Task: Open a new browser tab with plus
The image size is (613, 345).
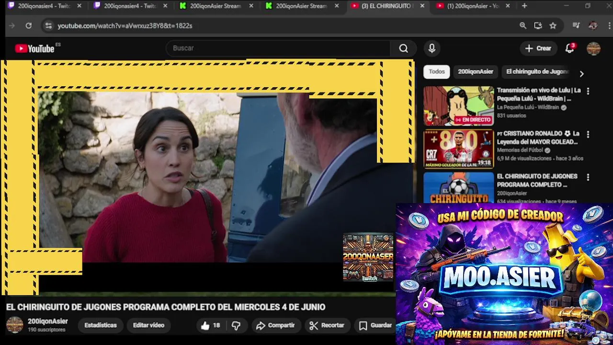Action: [524, 6]
